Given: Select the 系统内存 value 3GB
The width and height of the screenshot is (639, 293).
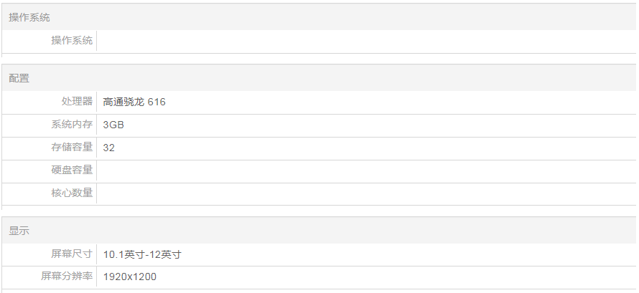Looking at the screenshot, I should pyautogui.click(x=114, y=125).
